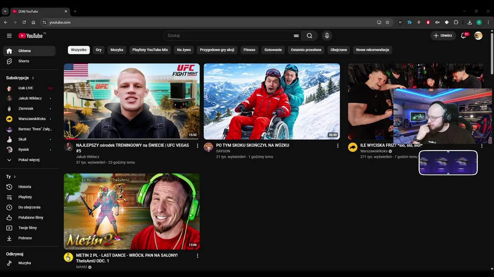Select the Gotowanie filter chip
Image resolution: width=494 pixels, height=277 pixels.
click(273, 50)
